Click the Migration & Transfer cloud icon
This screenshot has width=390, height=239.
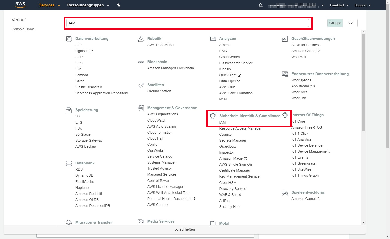tap(69, 222)
